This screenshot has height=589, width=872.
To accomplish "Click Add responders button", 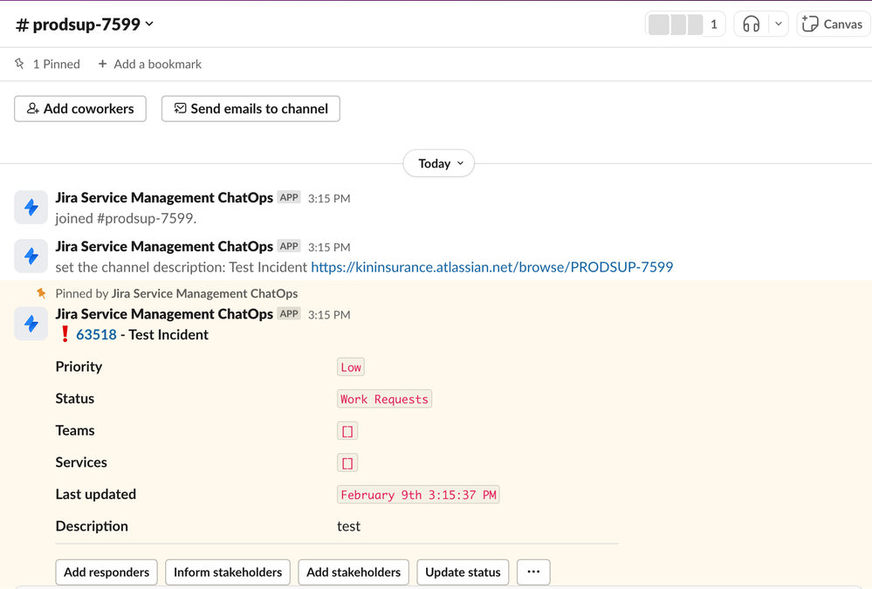I will (x=106, y=572).
